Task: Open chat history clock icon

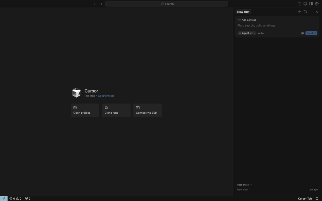Action: [305, 12]
